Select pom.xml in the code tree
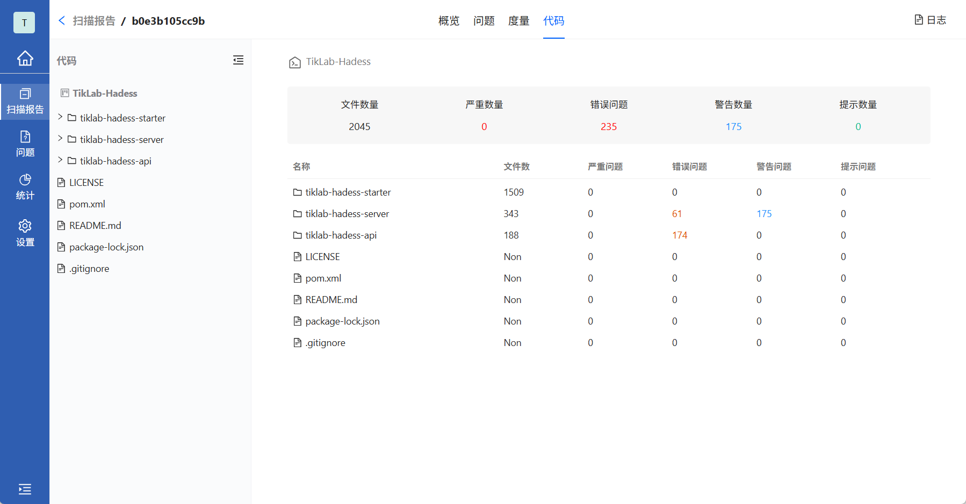 (x=87, y=204)
